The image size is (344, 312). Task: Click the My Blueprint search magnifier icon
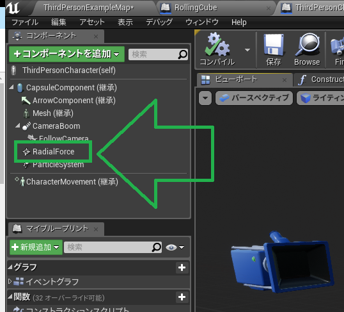157,247
